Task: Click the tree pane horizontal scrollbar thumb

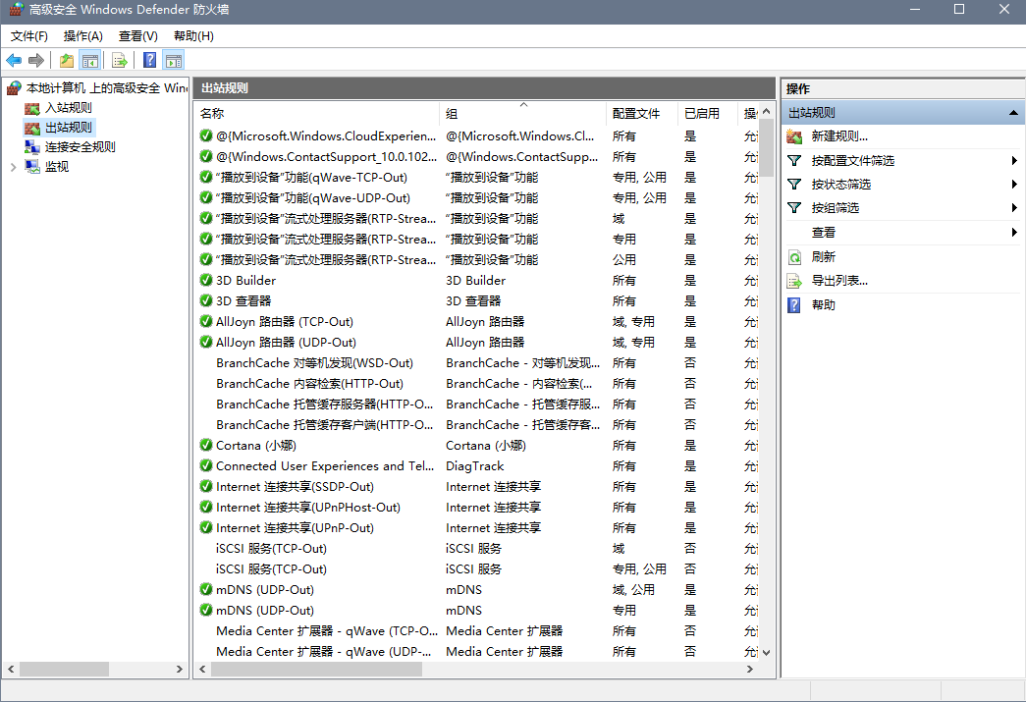Action: click(64, 670)
